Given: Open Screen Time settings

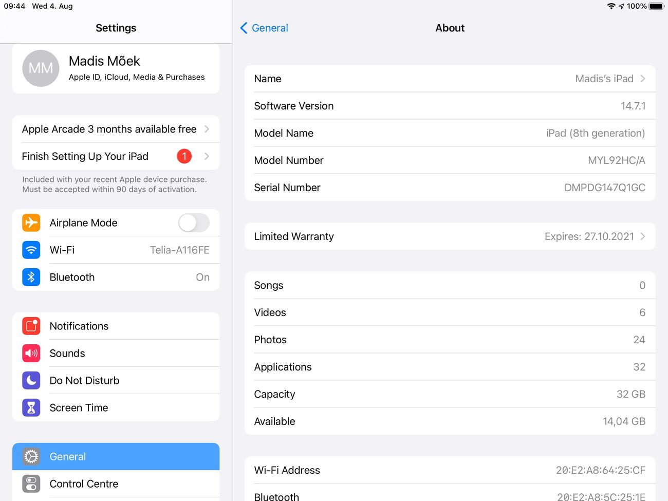Looking at the screenshot, I should 116,407.
